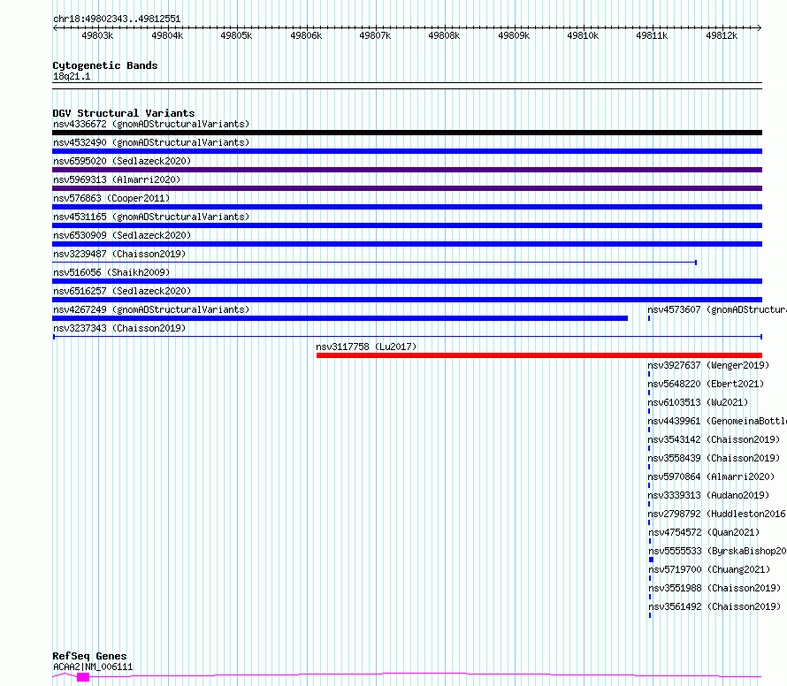This screenshot has width=787, height=686.
Task: Open the nsv3237343 Chaisson2019 variant label
Action: 119,328
